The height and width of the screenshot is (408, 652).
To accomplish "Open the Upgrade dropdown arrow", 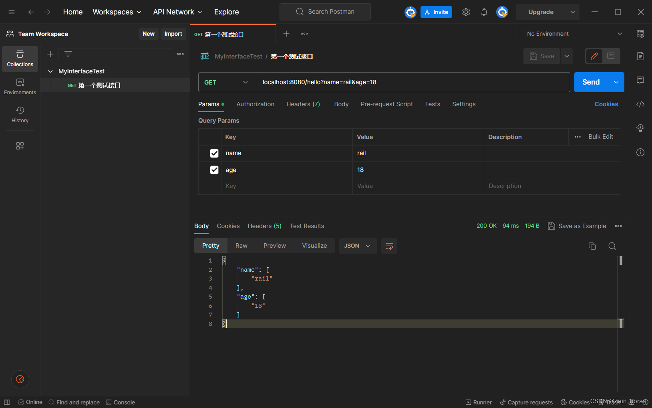I will coord(573,12).
